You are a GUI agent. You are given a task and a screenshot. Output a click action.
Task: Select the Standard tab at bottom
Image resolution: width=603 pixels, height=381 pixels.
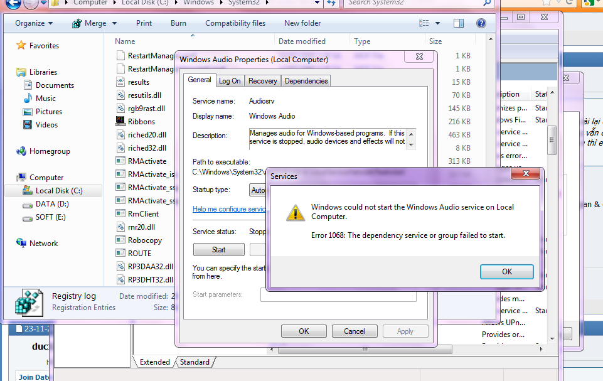[x=195, y=362]
